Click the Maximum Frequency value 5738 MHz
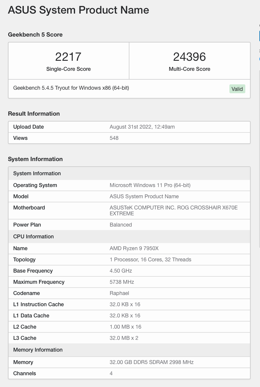 click(122, 282)
